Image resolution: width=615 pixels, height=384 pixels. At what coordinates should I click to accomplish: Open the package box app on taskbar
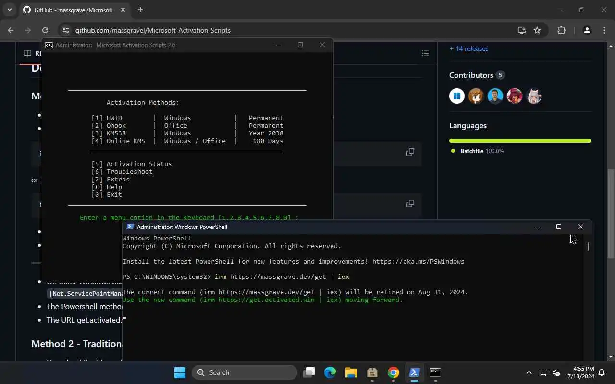click(372, 372)
